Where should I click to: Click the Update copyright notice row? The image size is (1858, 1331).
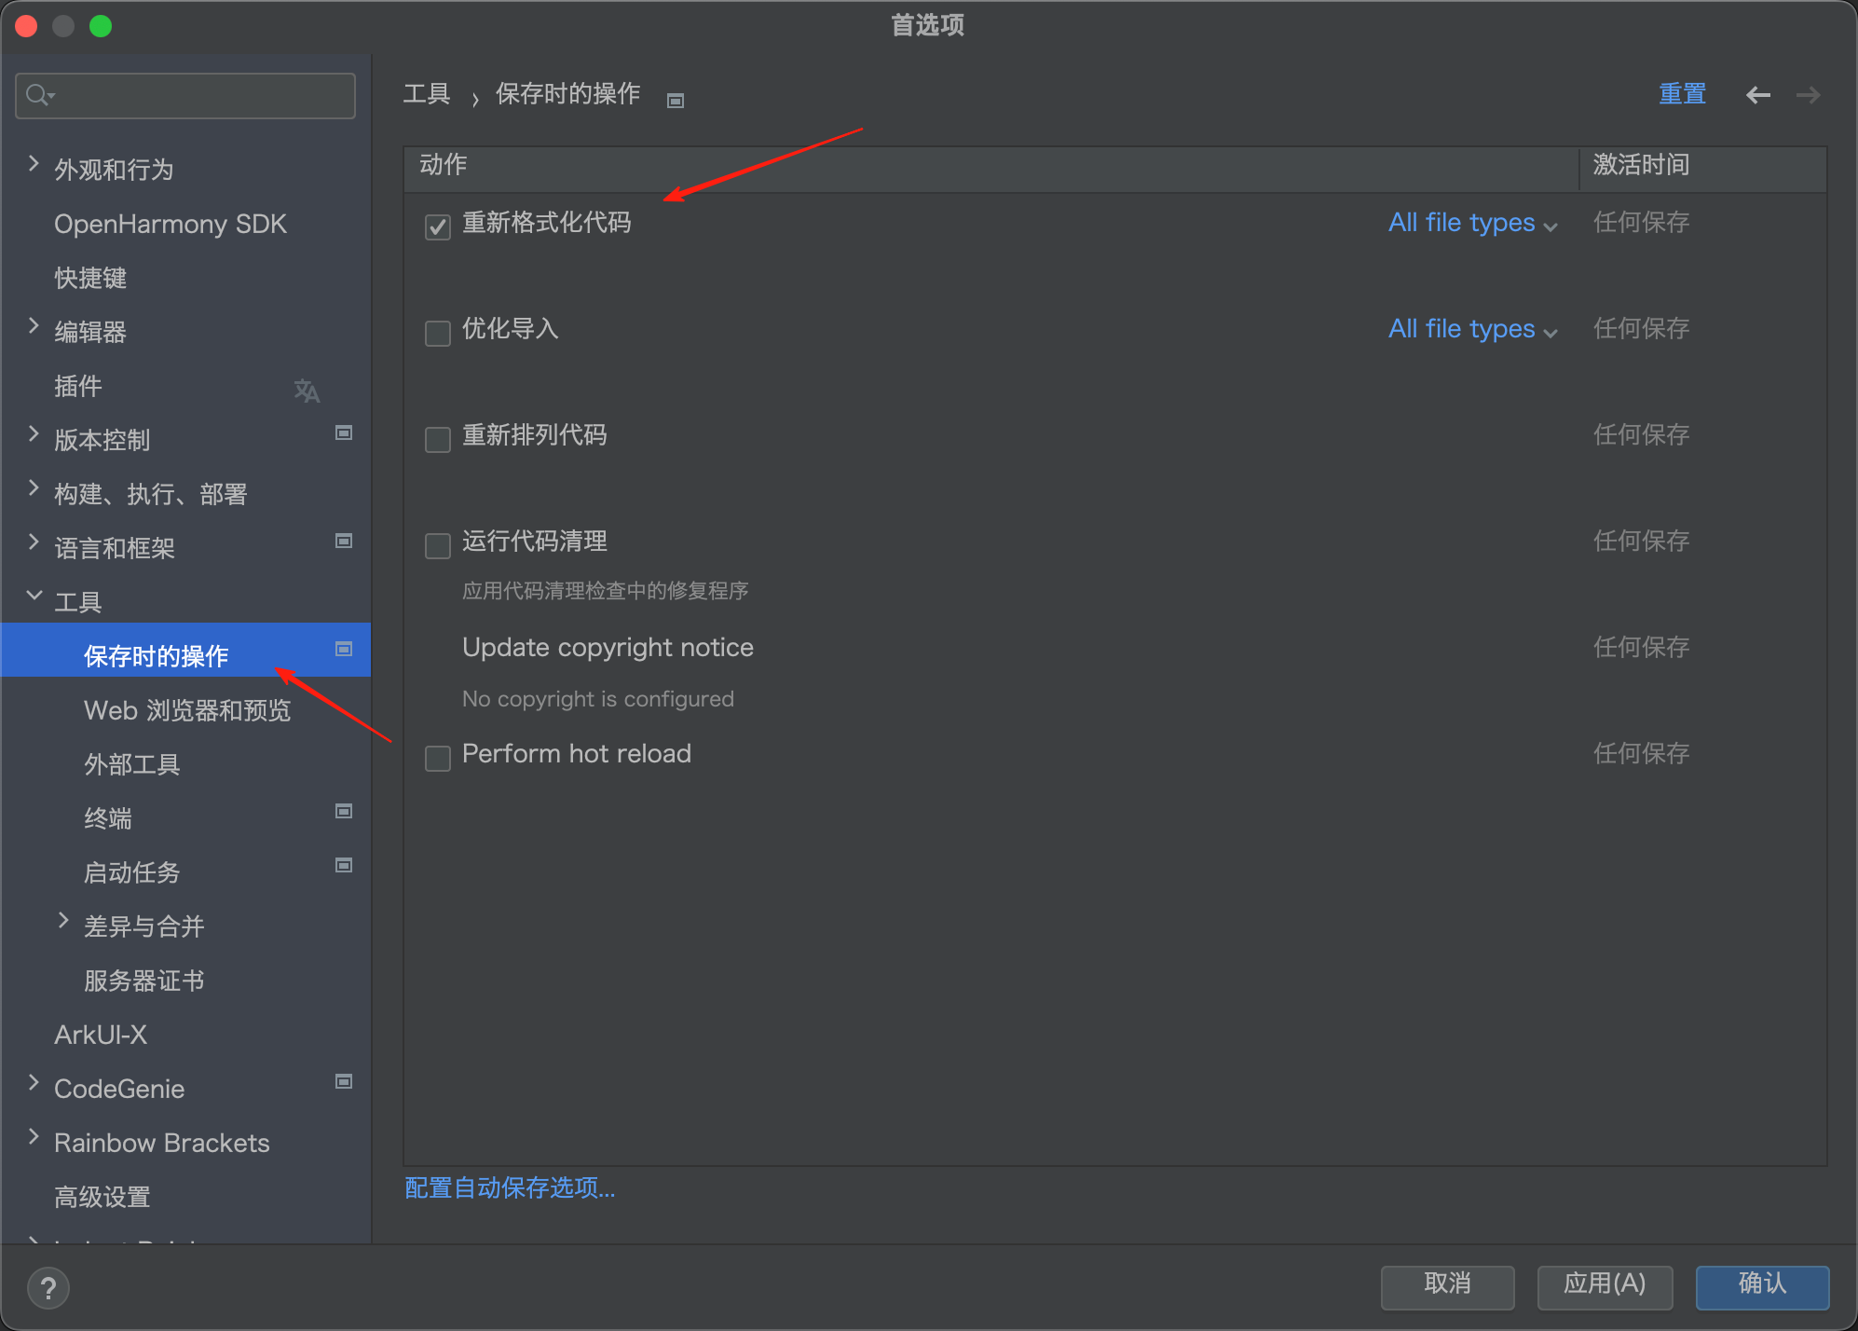(x=608, y=648)
